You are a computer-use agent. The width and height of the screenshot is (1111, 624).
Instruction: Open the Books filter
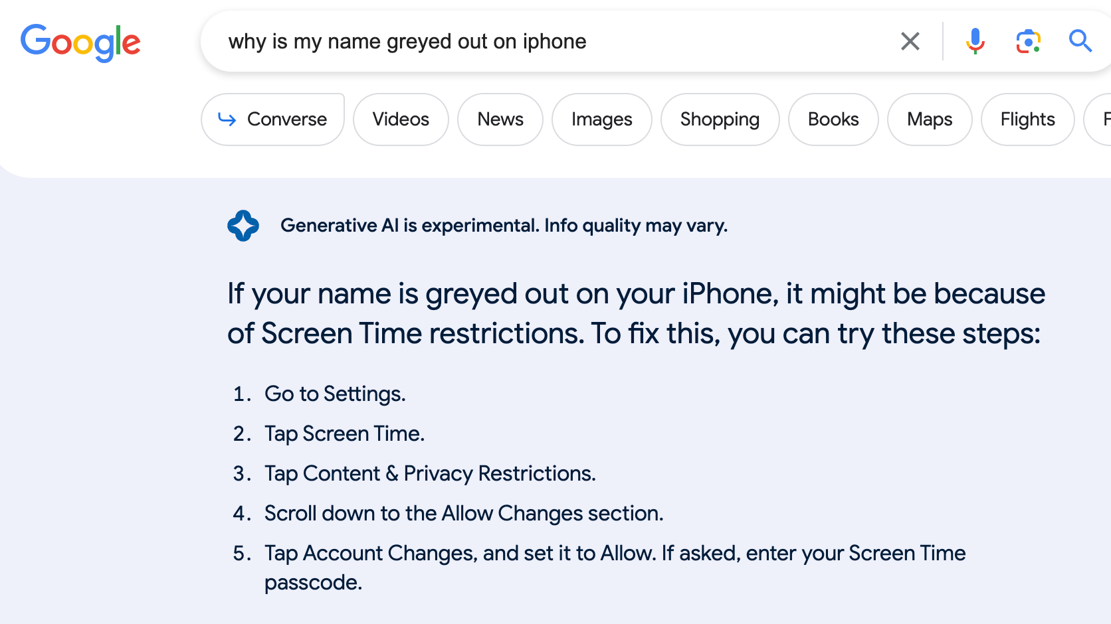tap(833, 119)
